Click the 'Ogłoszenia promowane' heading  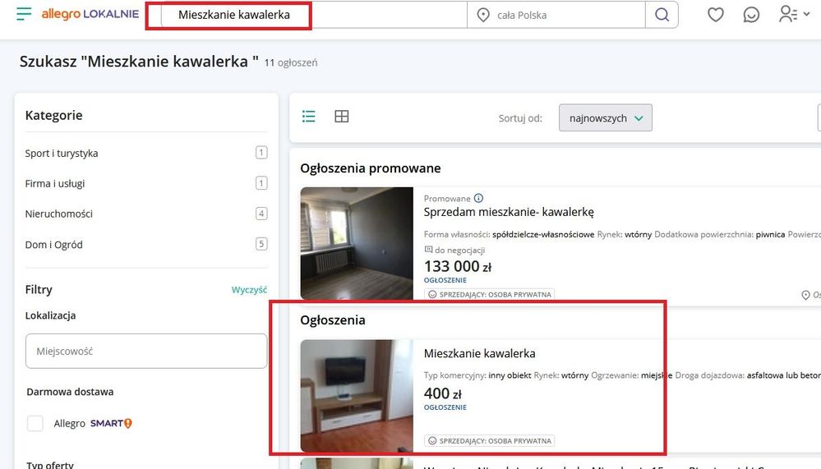pos(370,168)
